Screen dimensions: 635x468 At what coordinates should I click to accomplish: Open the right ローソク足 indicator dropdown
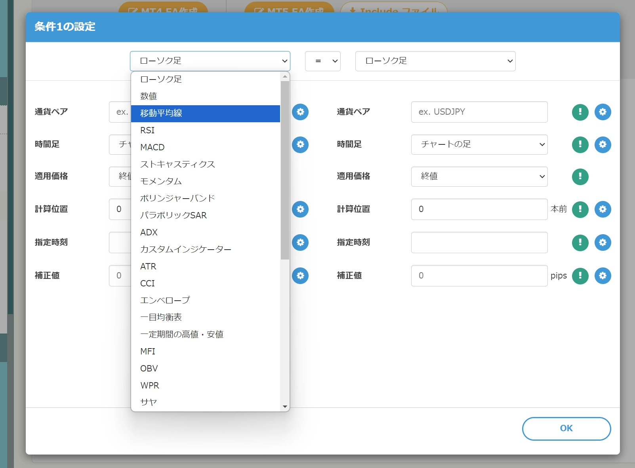pyautogui.click(x=435, y=61)
